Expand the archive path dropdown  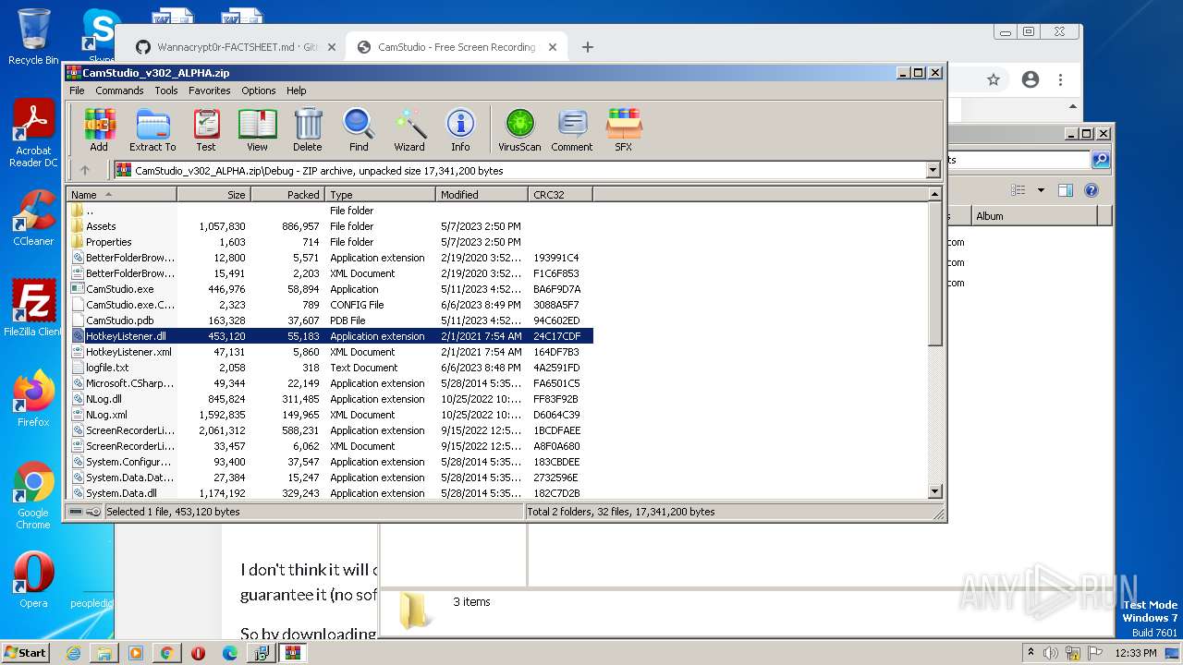(x=933, y=170)
